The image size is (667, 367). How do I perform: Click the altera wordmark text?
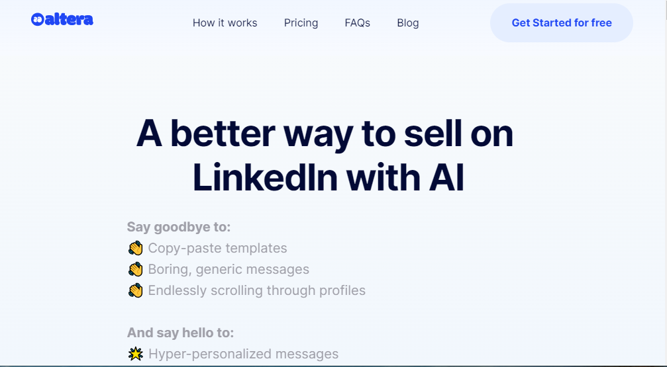[69, 20]
